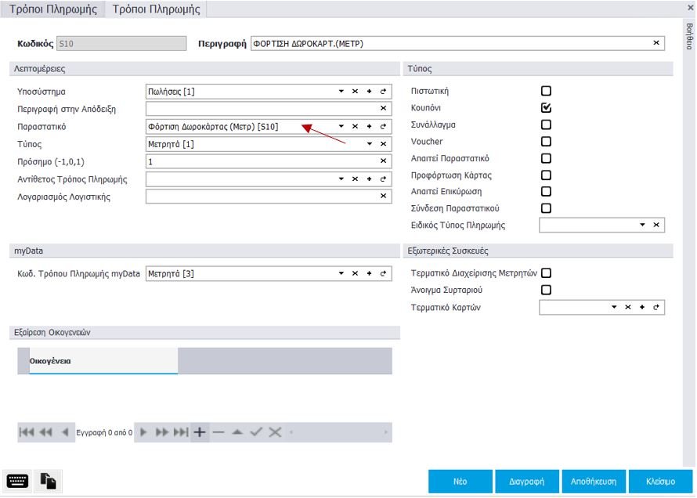697x498 pixels.
Task: Add new entry for Παραστατικό field
Action: 369,126
